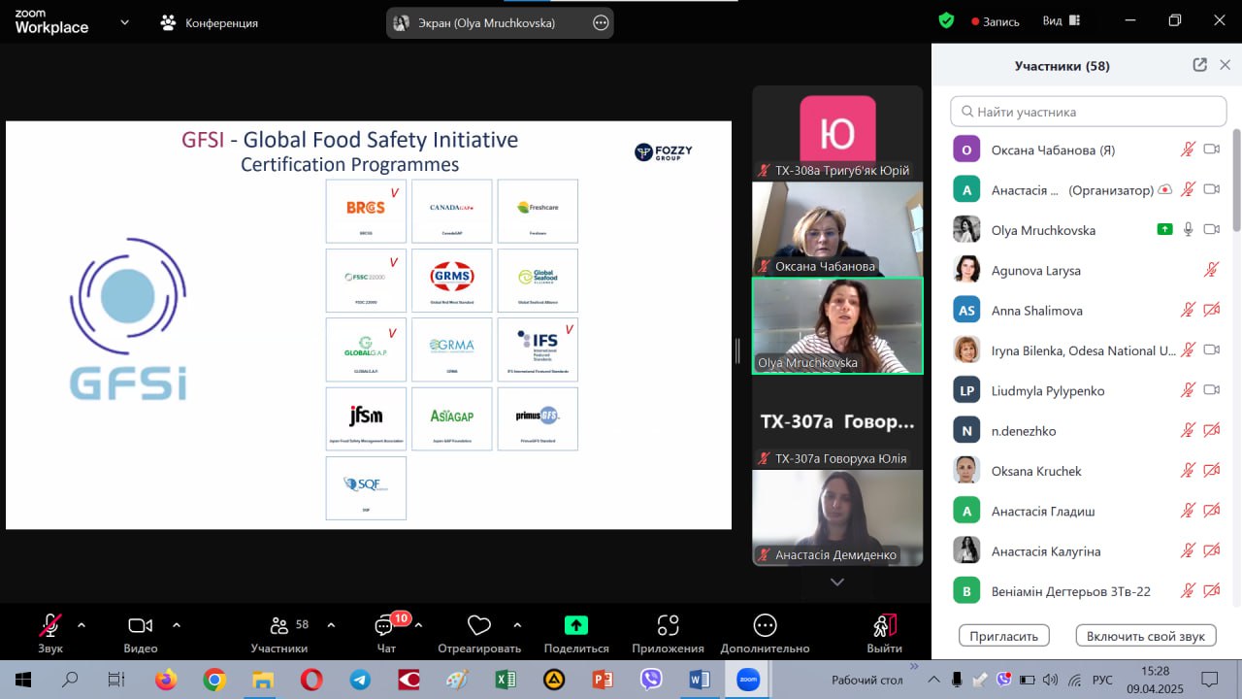Open the Приложения apps icon
The image size is (1242, 699).
click(x=668, y=626)
